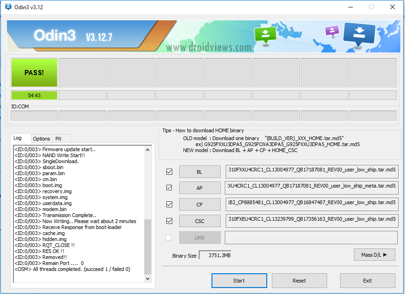Switch to the Log tab
Image resolution: width=405 pixels, height=294 pixels.
tap(21, 138)
